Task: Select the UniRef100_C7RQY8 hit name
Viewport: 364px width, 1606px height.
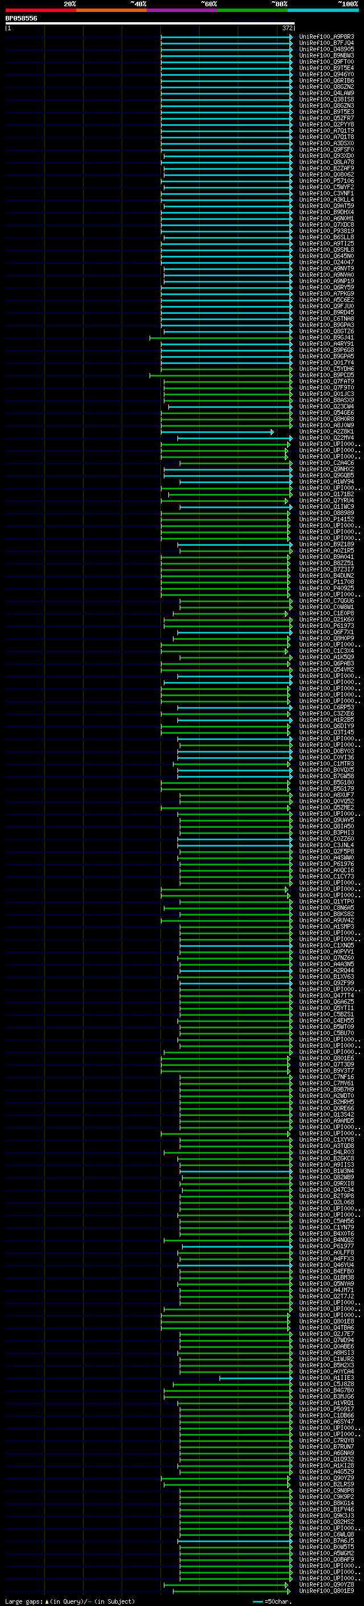Action: coord(326,1440)
